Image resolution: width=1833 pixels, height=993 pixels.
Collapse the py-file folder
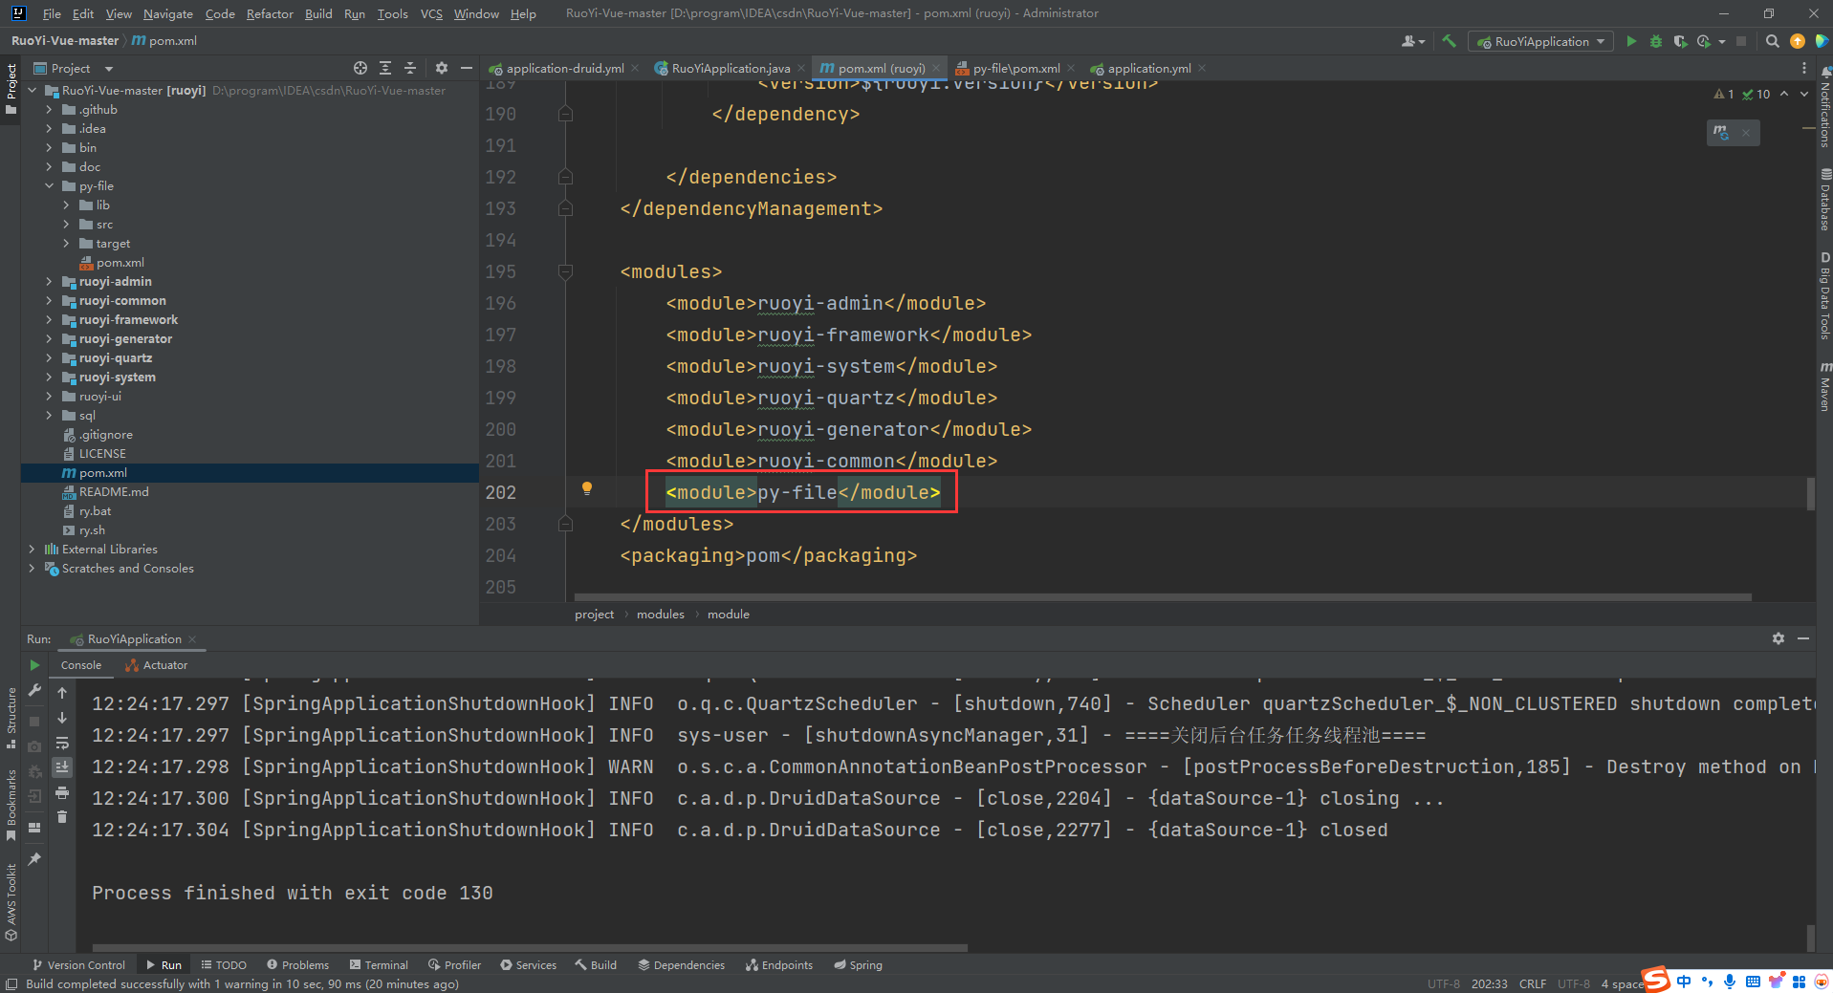pyautogui.click(x=49, y=186)
